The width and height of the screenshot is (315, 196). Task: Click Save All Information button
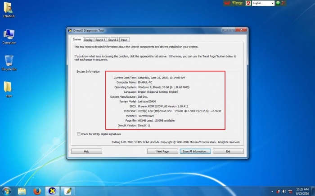[195, 151]
